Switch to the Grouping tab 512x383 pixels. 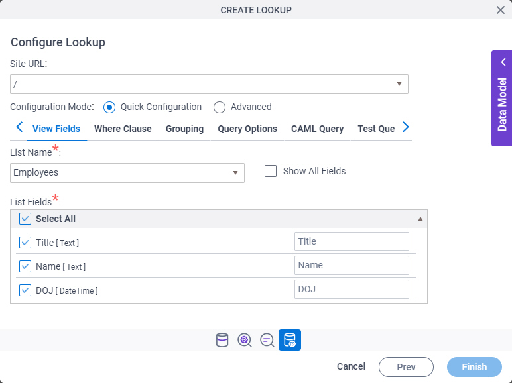[x=184, y=129]
